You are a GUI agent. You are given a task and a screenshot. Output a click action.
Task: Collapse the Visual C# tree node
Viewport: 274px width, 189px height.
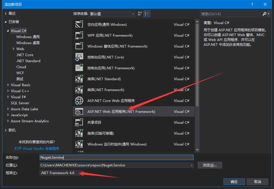pos(8,31)
